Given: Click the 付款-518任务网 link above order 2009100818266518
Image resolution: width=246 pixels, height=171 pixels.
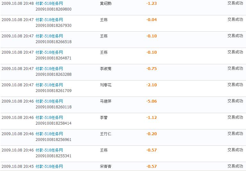Looking at the screenshot, I should [49, 36].
